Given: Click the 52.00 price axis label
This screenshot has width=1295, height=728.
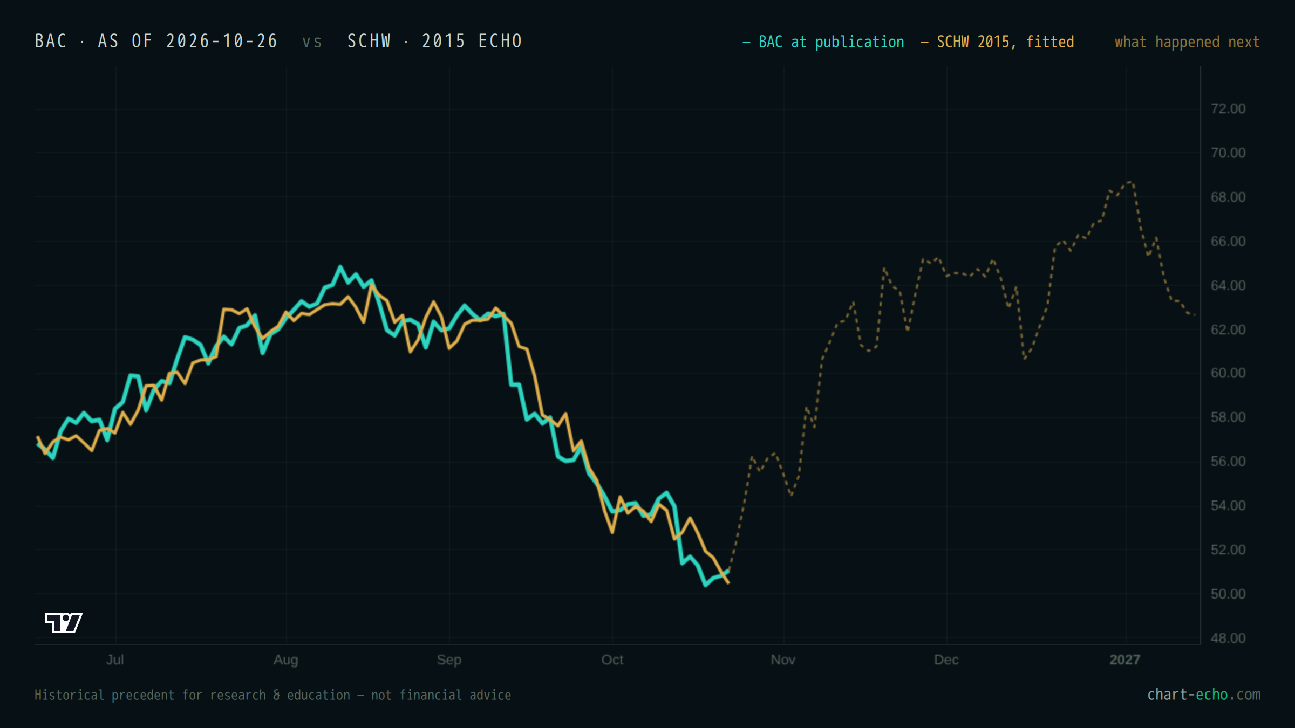Looking at the screenshot, I should point(1228,550).
